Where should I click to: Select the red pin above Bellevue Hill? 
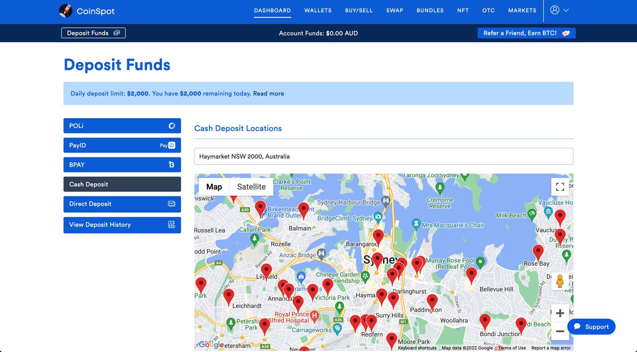pyautogui.click(x=472, y=276)
